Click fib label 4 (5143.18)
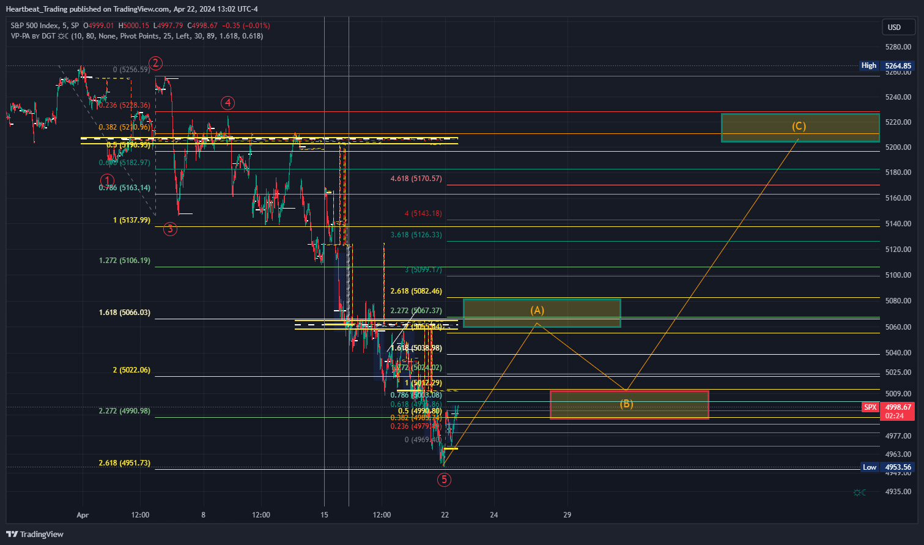924x545 pixels. click(x=423, y=213)
